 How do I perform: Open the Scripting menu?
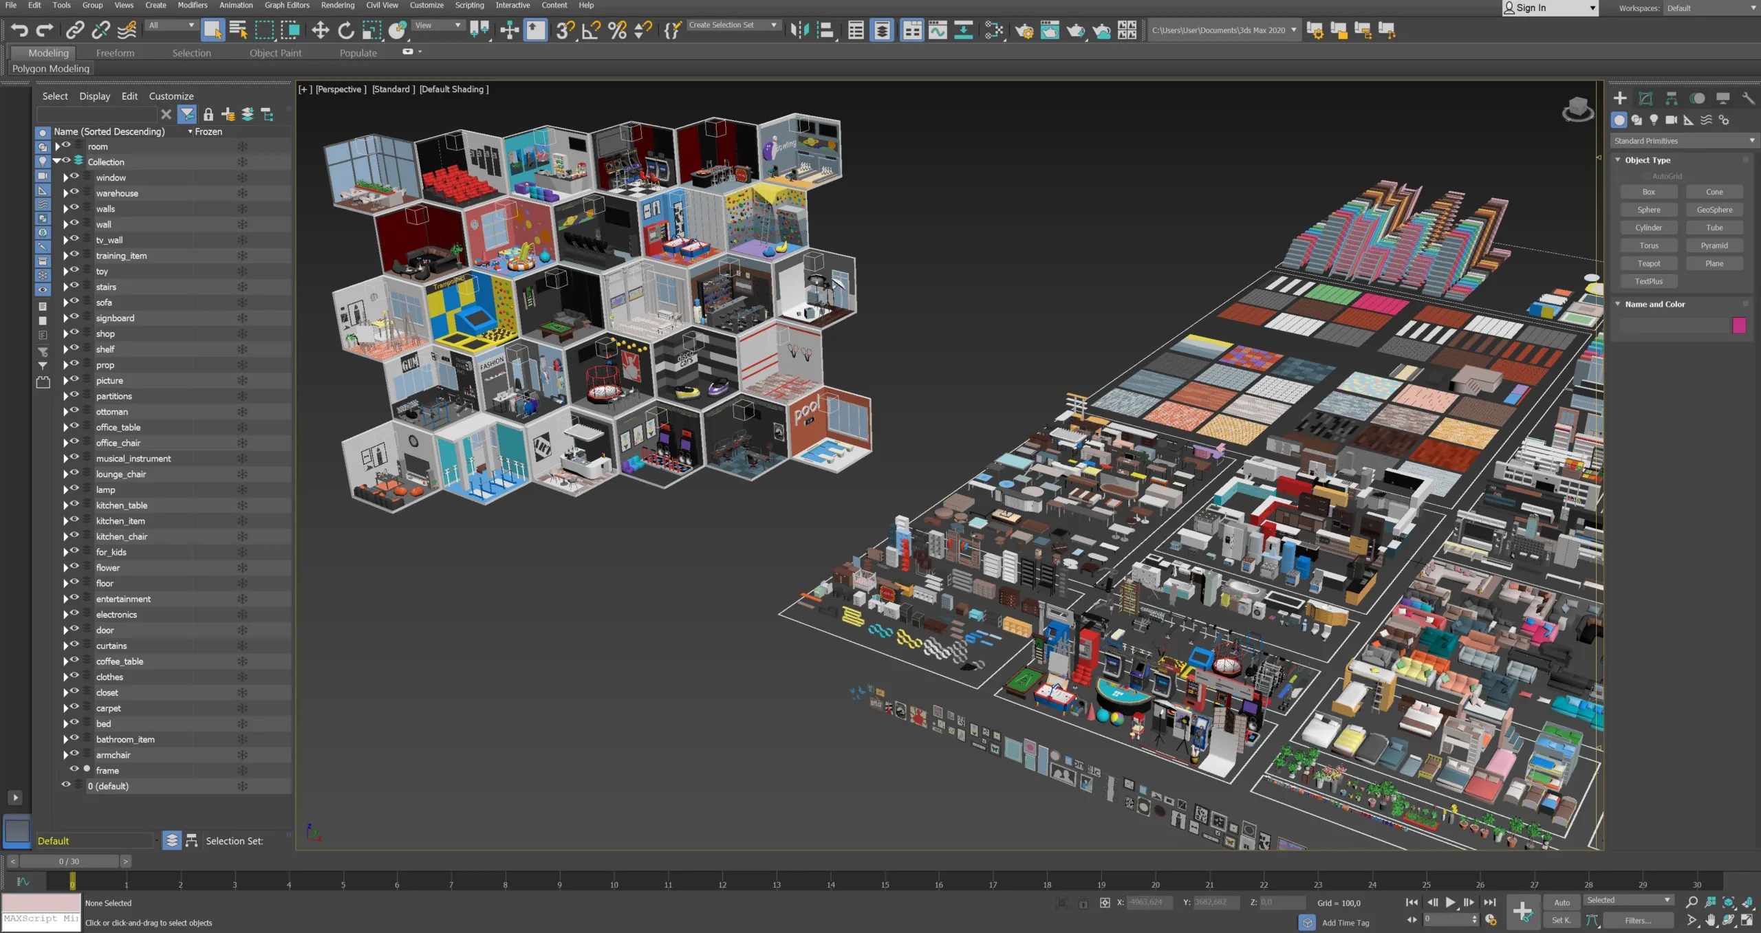point(469,5)
